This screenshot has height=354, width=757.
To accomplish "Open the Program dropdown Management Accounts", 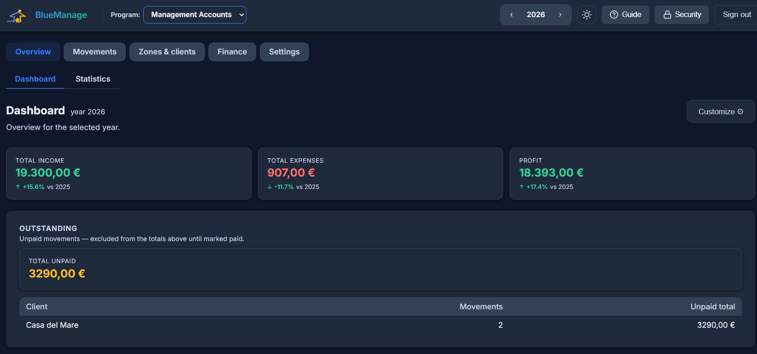I will 195,15.
